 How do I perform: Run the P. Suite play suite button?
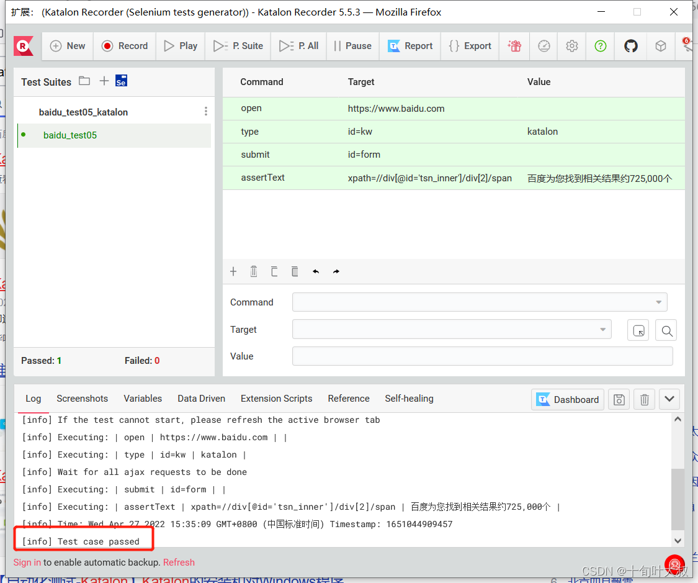pos(238,46)
